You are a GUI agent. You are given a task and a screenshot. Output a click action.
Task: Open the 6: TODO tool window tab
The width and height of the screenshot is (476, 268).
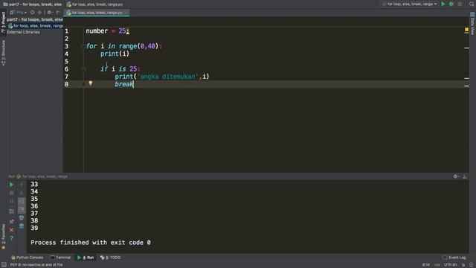(111, 258)
